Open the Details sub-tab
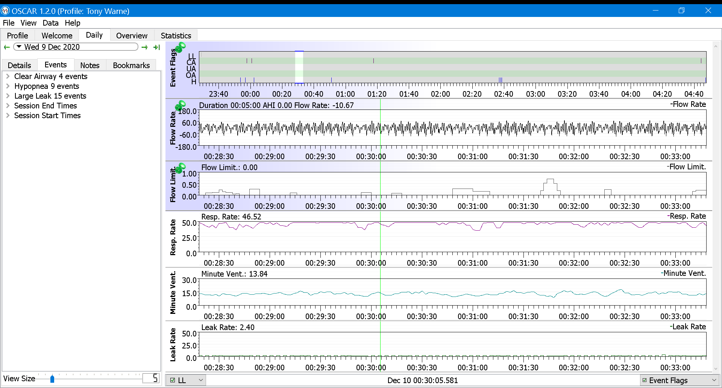 click(20, 65)
